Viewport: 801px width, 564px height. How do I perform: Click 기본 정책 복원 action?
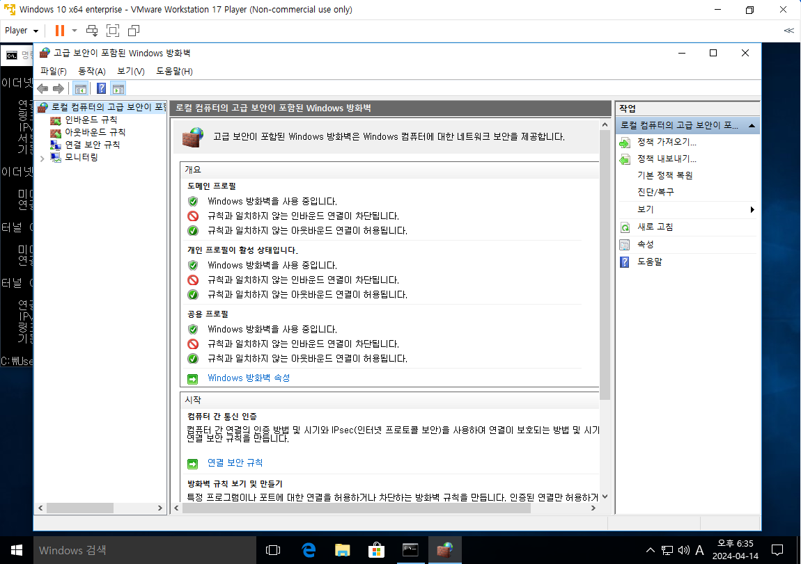point(664,175)
